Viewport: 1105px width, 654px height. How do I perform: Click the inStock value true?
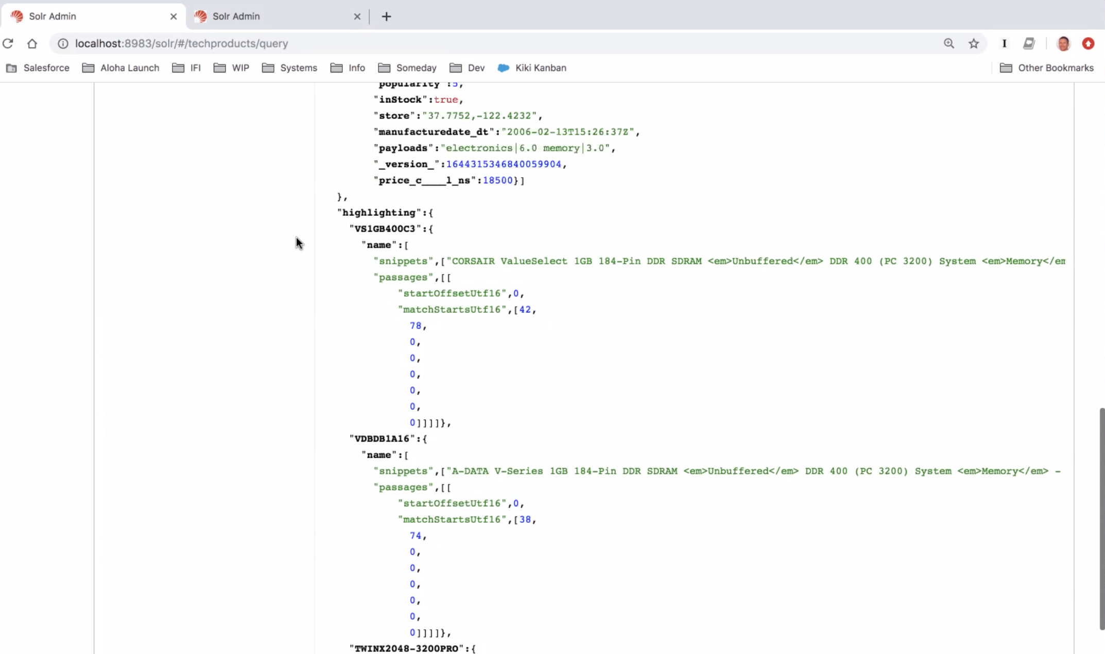(446, 100)
